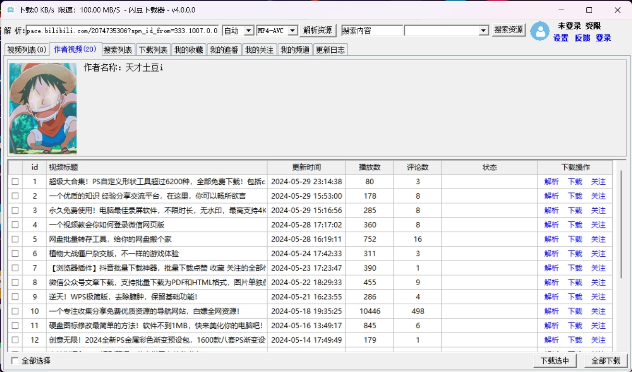The image size is (632, 372).
Task: Click 下载 link for video row 1
Action: (575, 181)
